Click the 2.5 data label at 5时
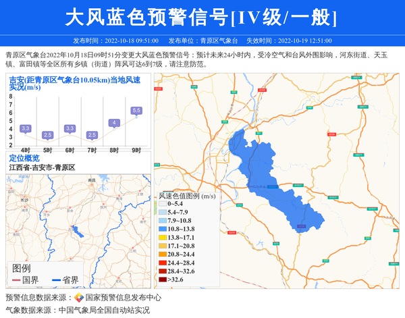The height and width of the screenshot is (318, 405). (x=48, y=135)
